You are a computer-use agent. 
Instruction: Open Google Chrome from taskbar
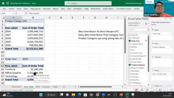pyautogui.click(x=97, y=95)
